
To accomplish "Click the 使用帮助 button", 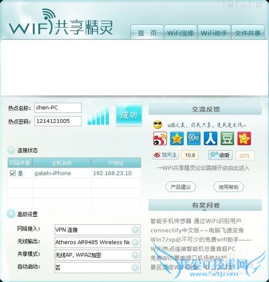I will [x=229, y=187].
